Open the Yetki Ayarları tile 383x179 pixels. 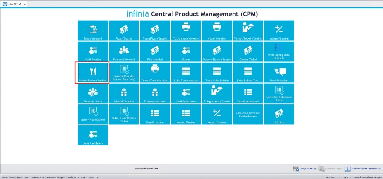pyautogui.click(x=93, y=51)
